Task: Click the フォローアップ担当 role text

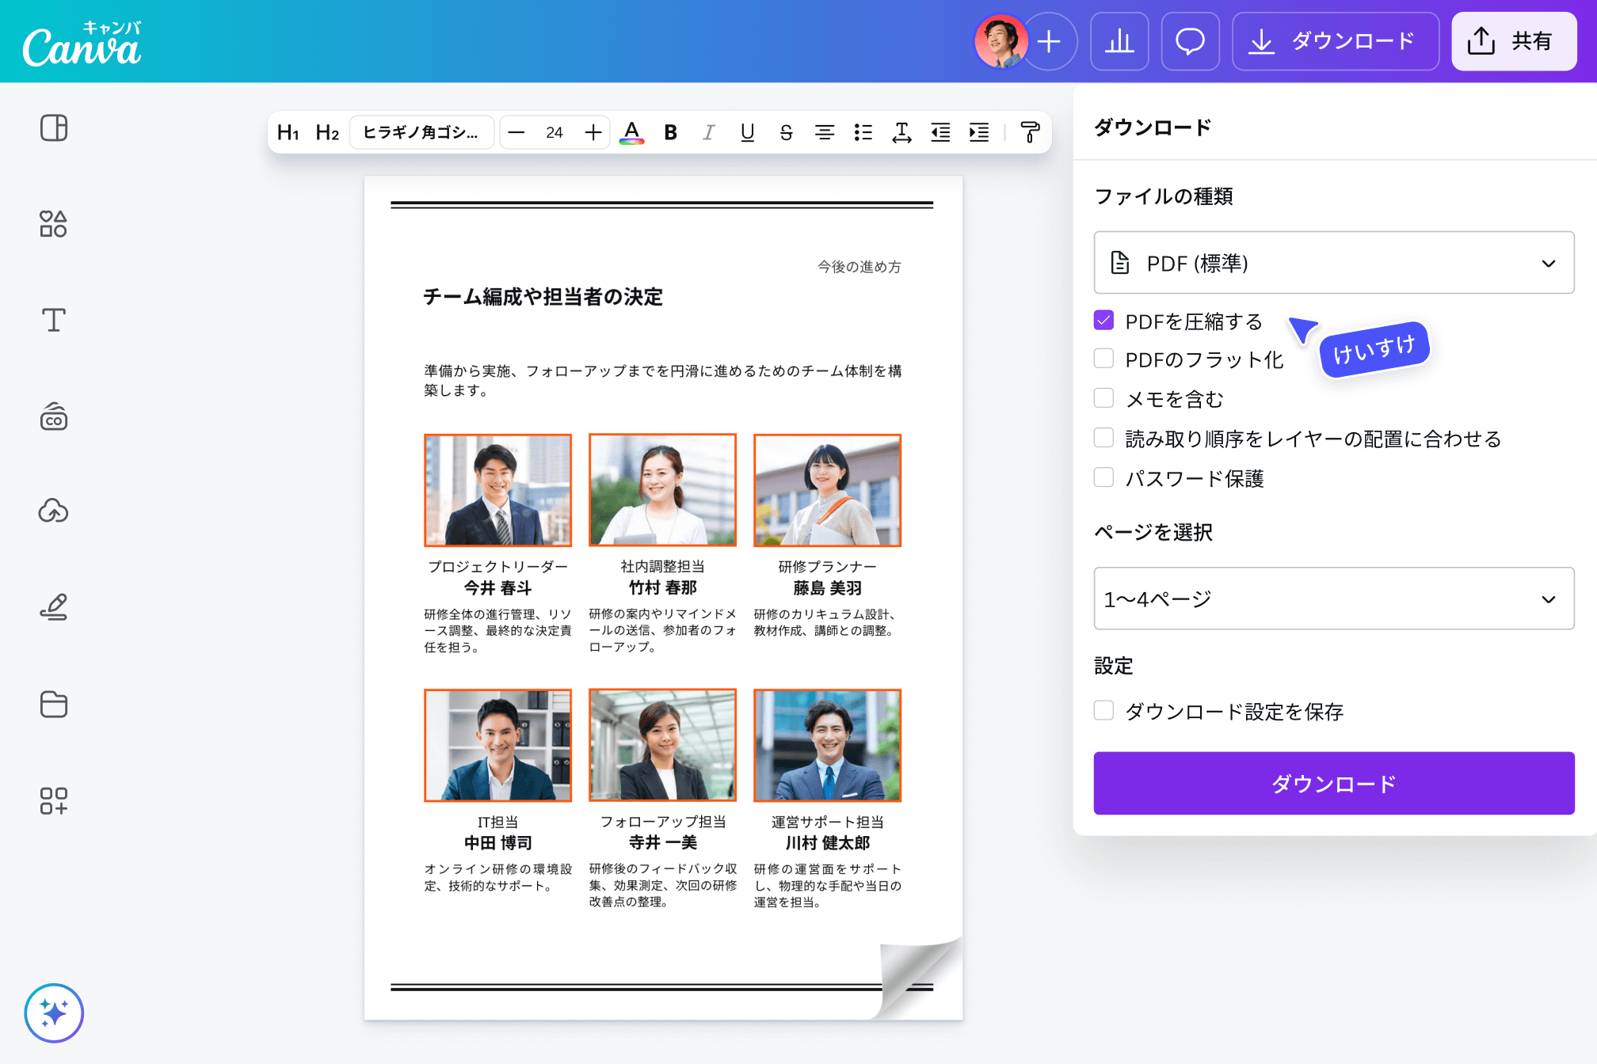Action: pos(662,822)
